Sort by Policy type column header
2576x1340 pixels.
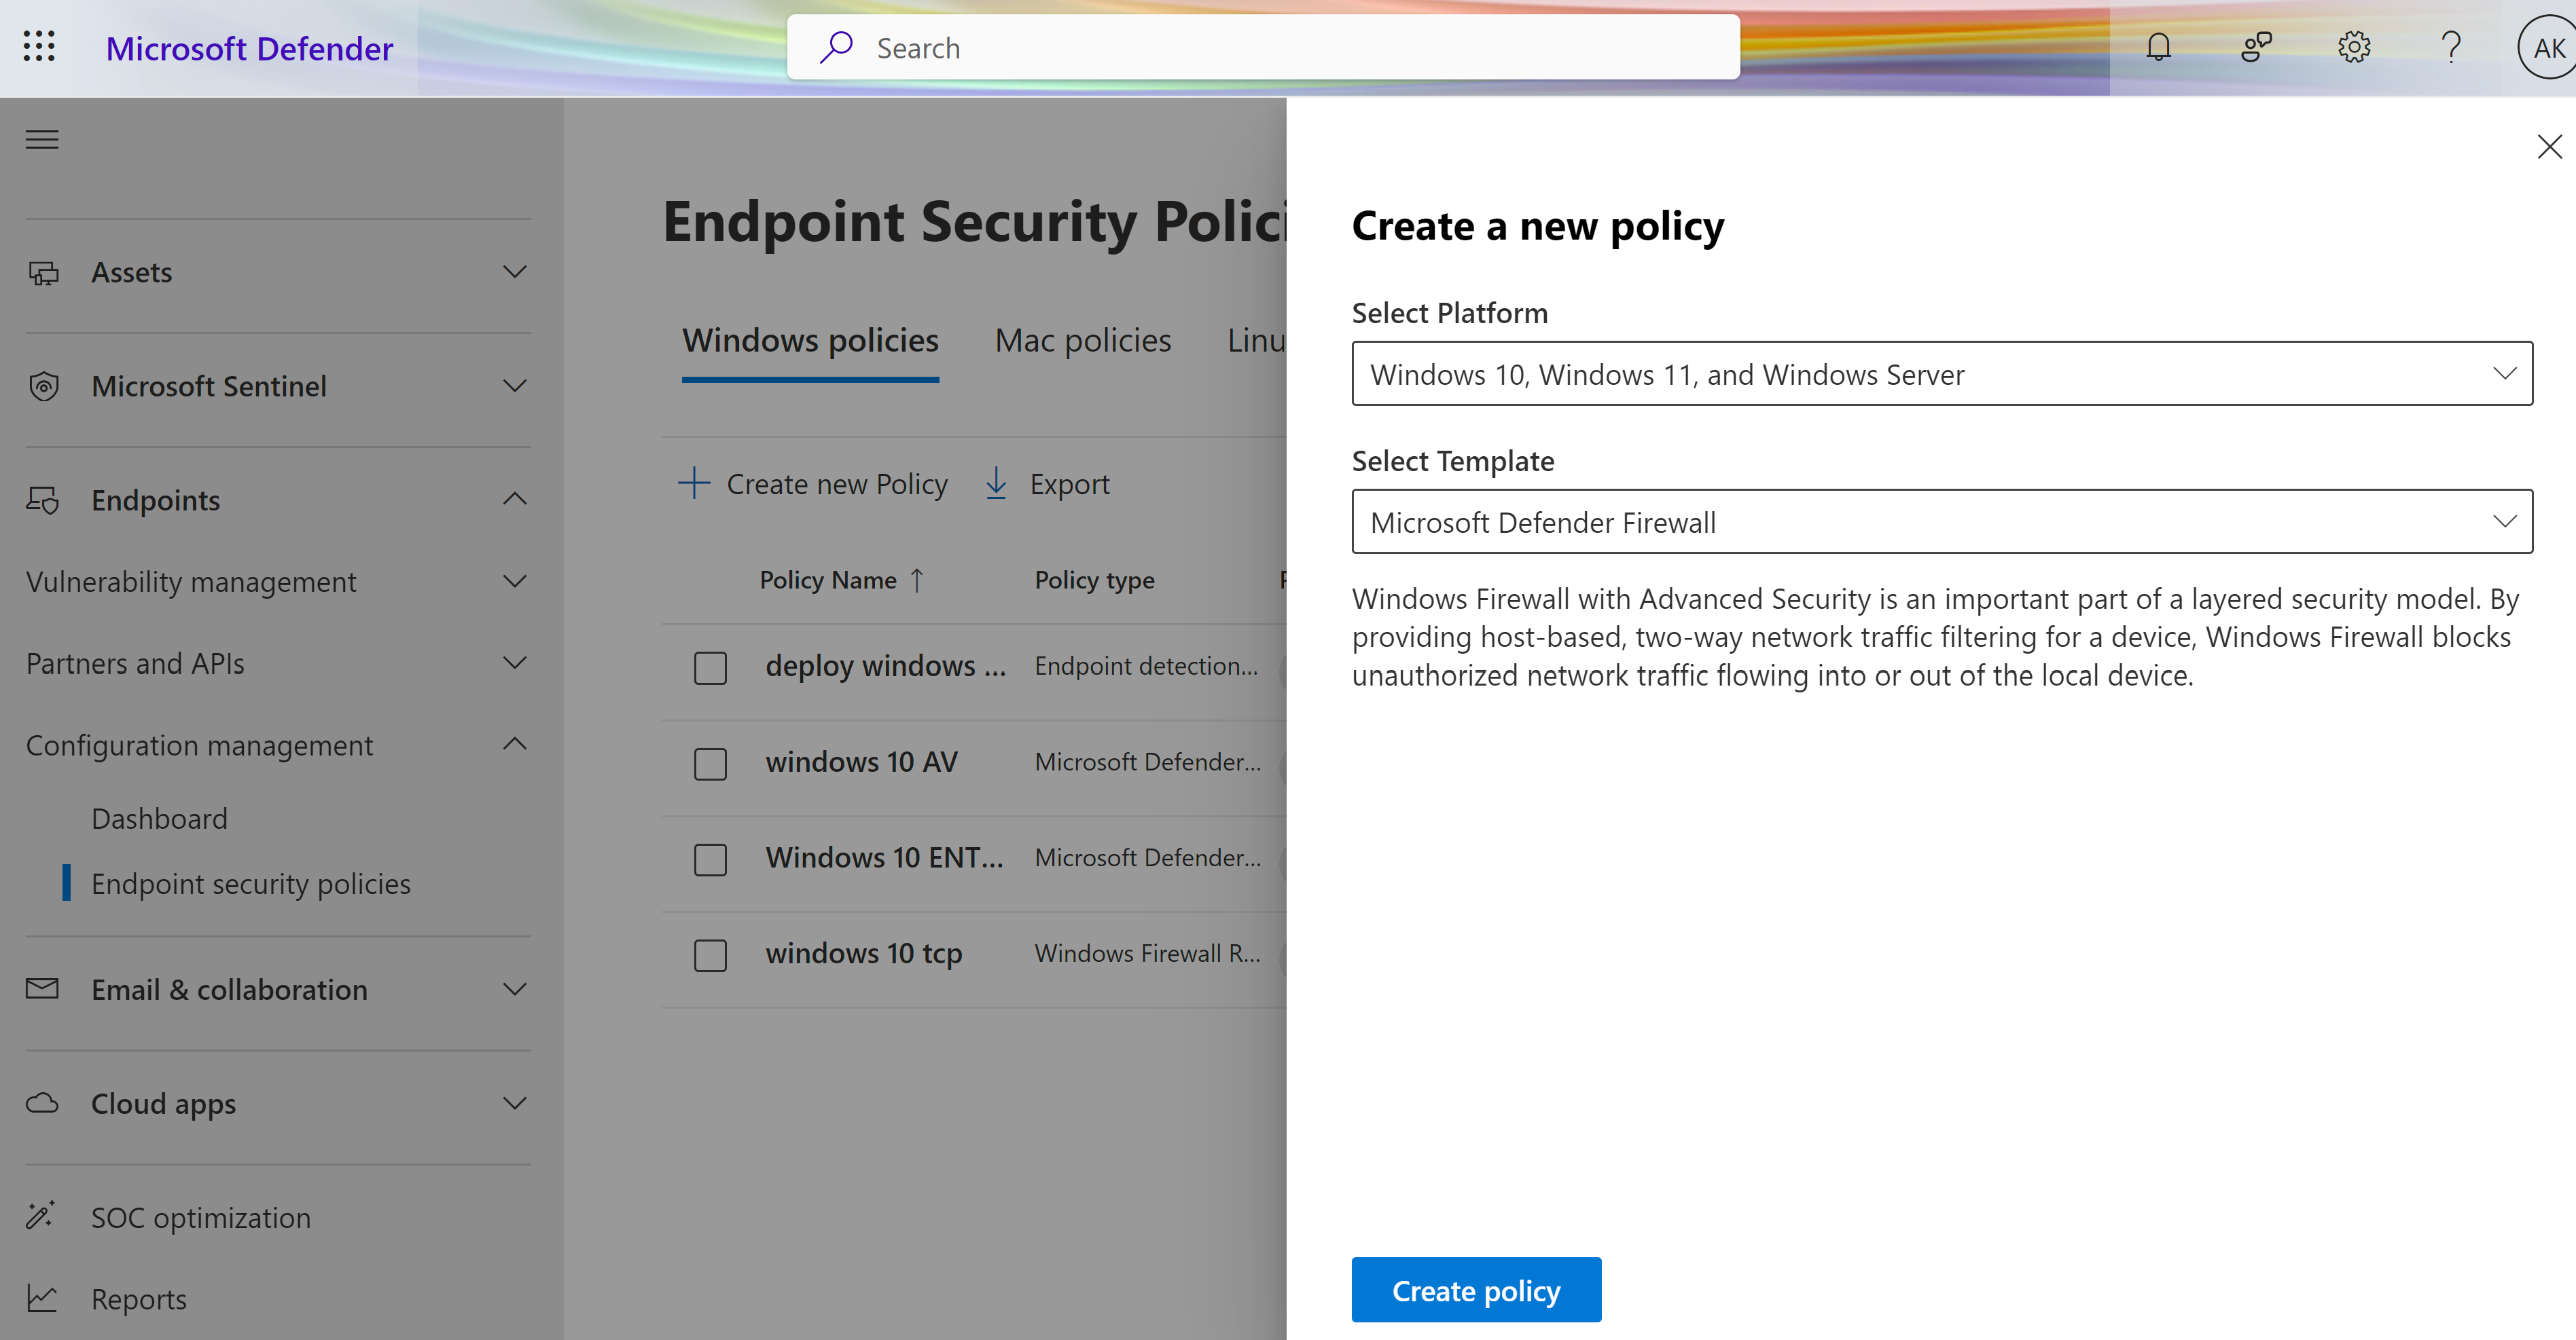1094,580
